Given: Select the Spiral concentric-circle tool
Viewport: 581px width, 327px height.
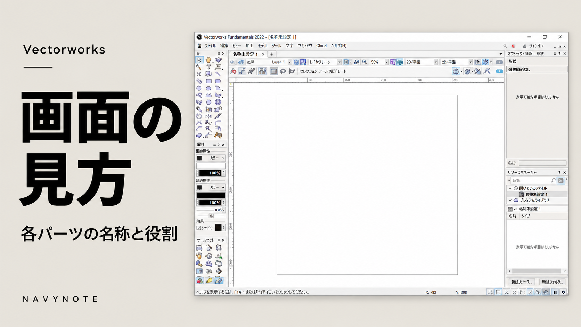Looking at the screenshot, I should tap(218, 102).
